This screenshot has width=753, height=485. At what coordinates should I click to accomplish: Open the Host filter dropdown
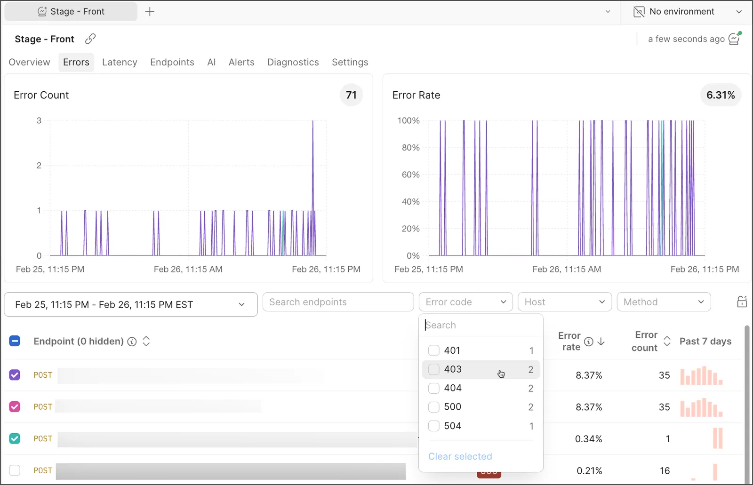565,302
